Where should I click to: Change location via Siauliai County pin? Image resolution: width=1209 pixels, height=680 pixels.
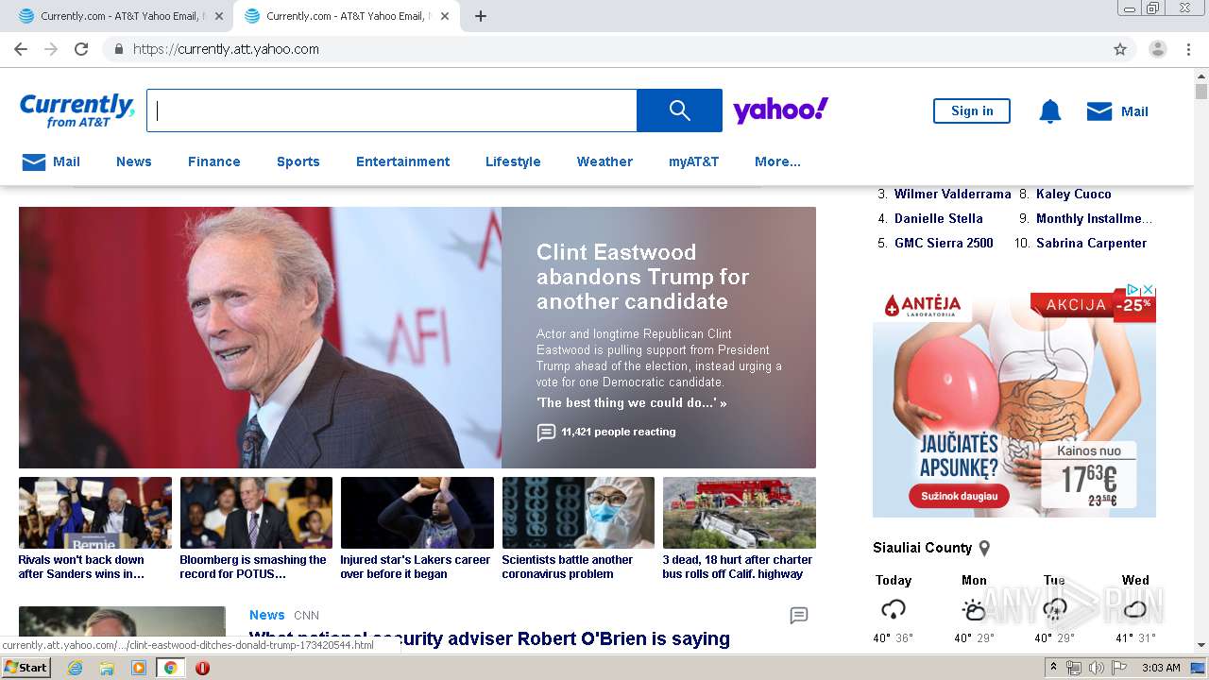pos(984,548)
